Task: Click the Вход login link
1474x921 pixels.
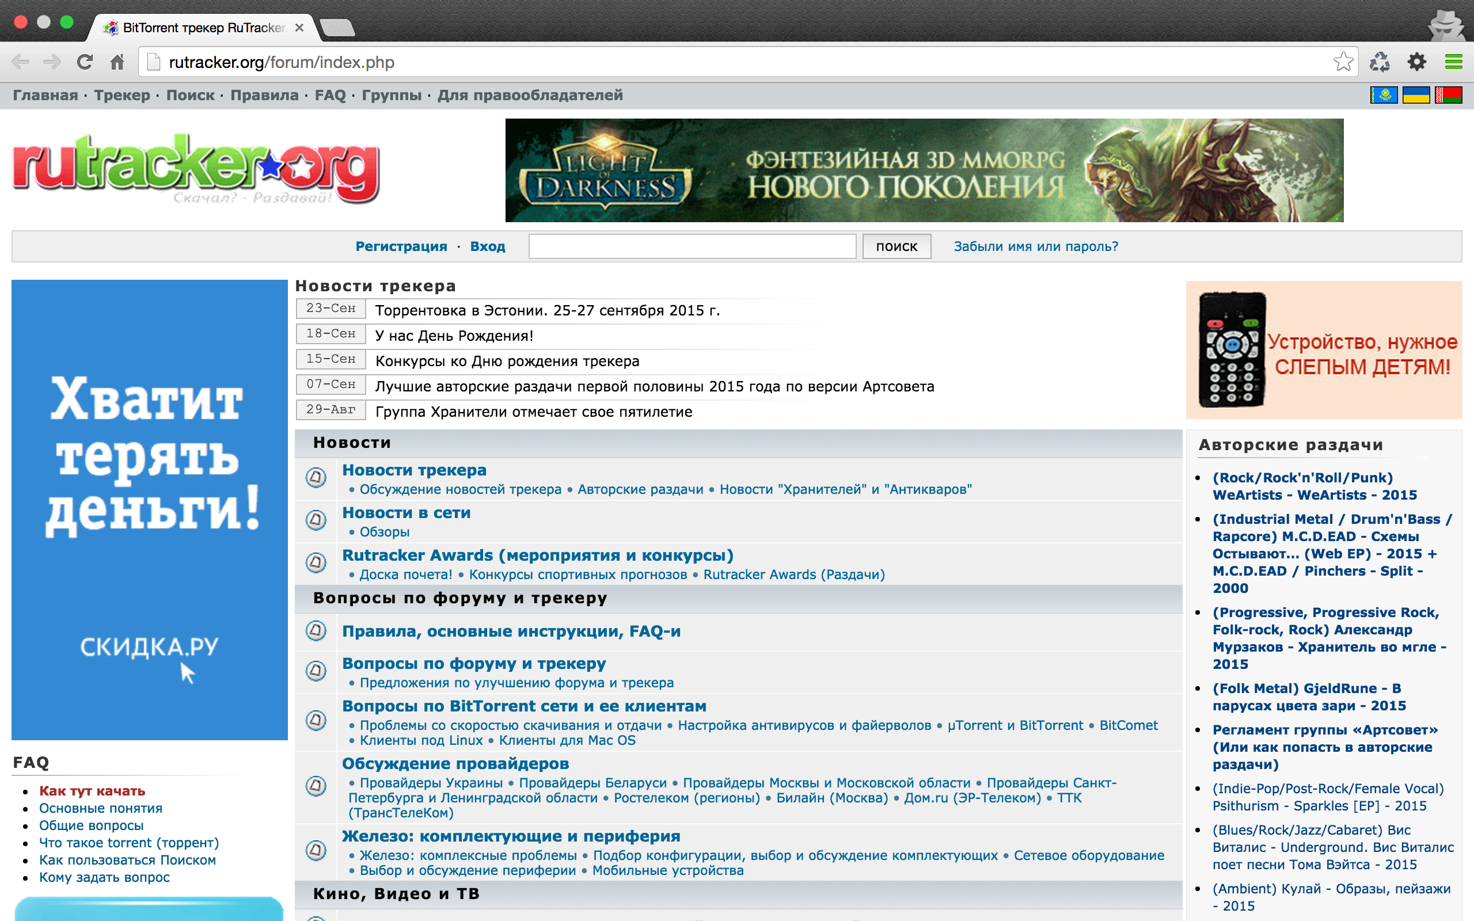Action: 488,246
